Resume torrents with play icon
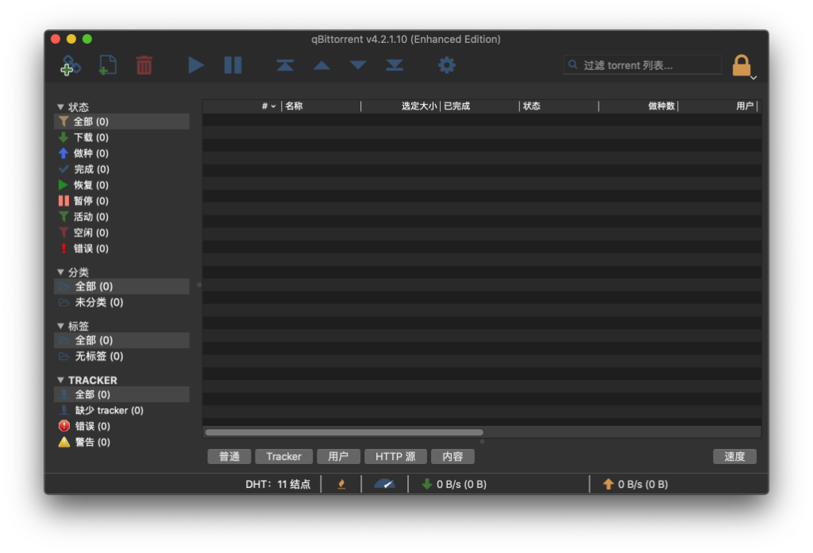 coord(195,65)
